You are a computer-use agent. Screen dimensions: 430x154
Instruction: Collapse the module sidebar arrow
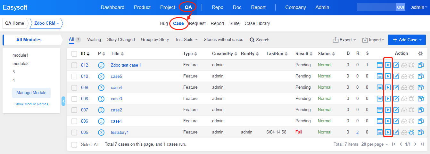coord(63,101)
